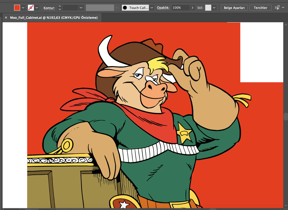Click the Touch Calligraphic brush definition

pyautogui.click(x=135, y=8)
